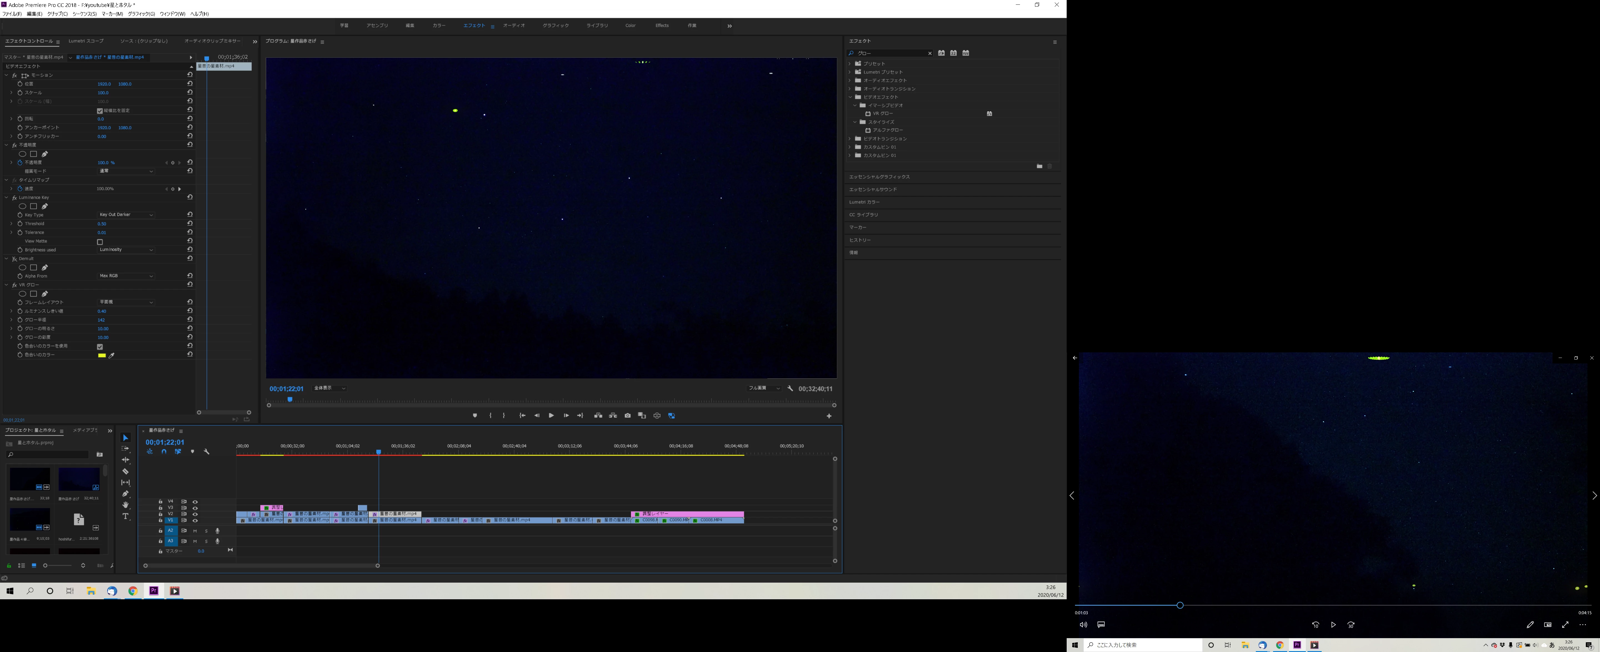Click the eyedropper next to tint color
1600x652 pixels.
click(x=112, y=355)
